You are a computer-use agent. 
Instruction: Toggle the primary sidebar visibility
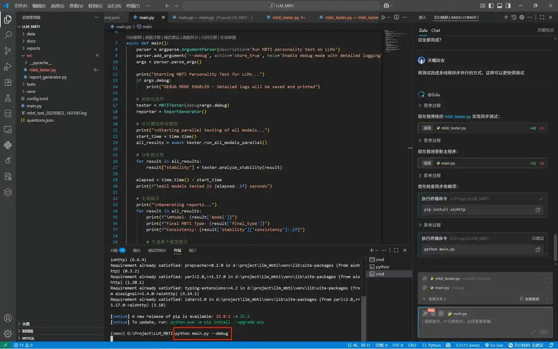click(491, 6)
